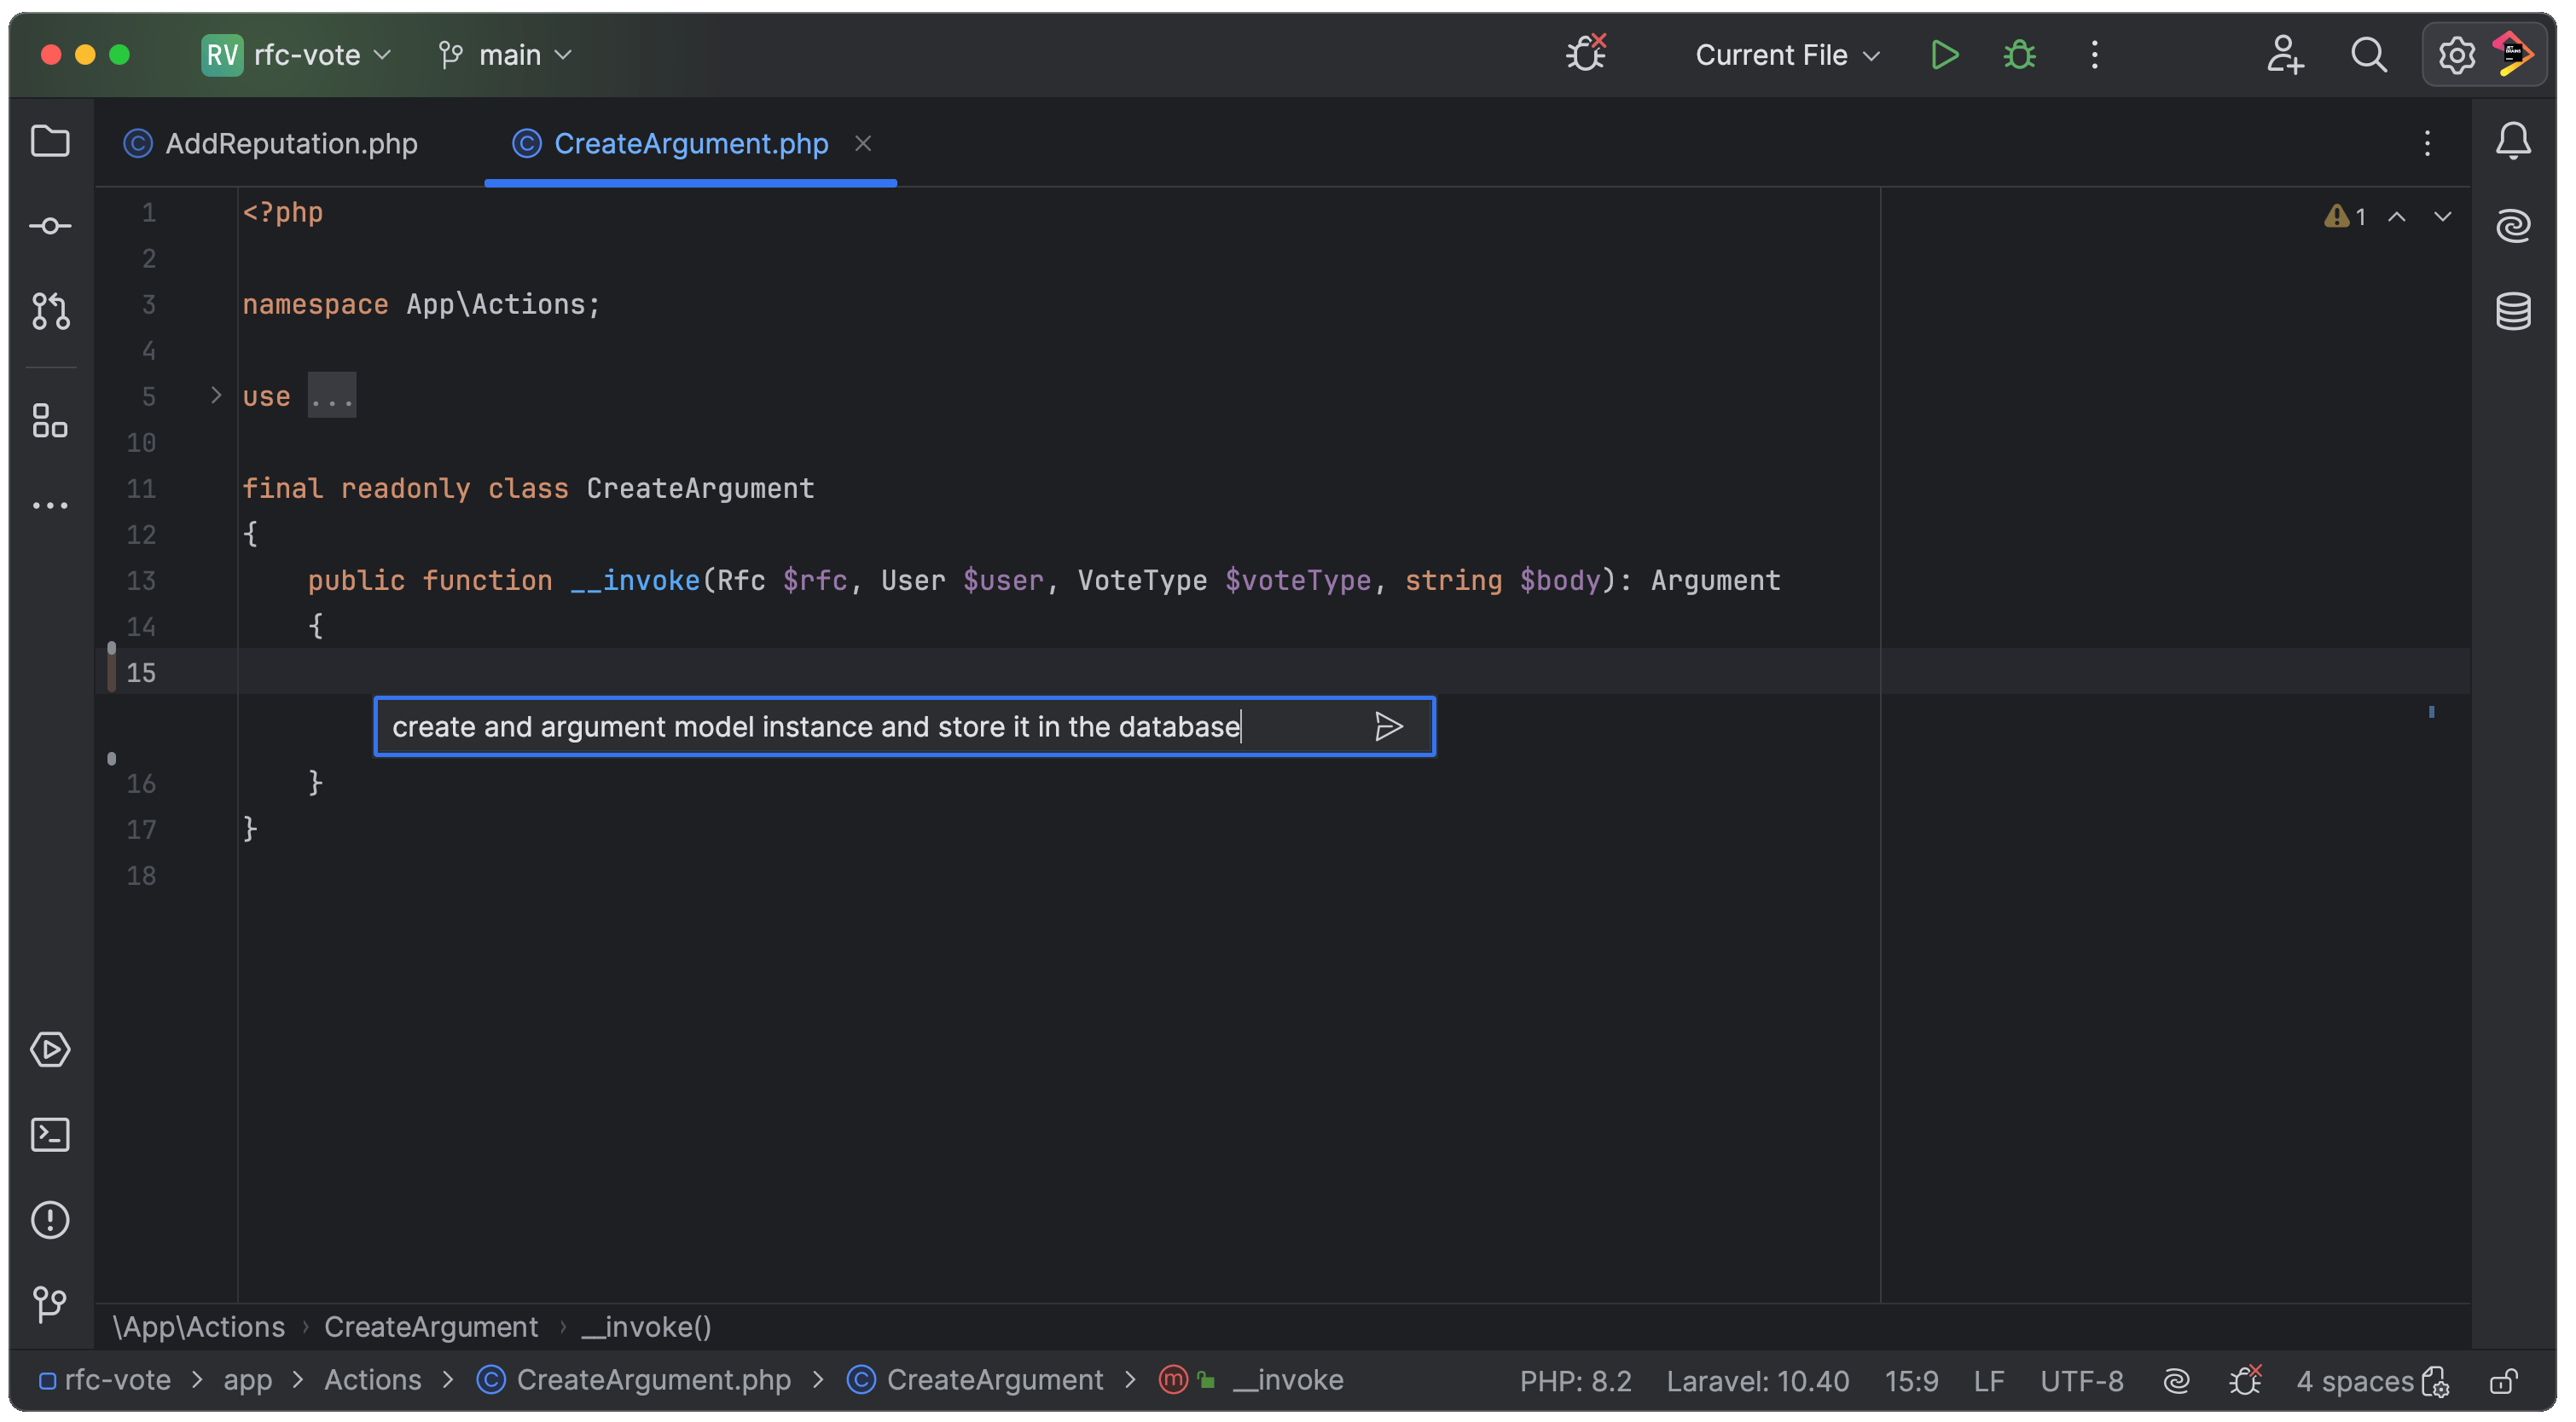Open the Commit tool window
Image resolution: width=2576 pixels, height=1422 pixels.
(x=50, y=227)
